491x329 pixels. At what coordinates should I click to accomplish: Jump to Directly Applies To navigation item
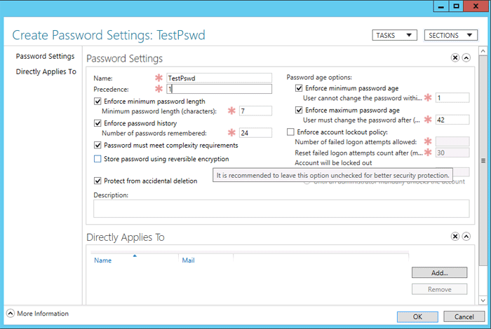coord(46,71)
